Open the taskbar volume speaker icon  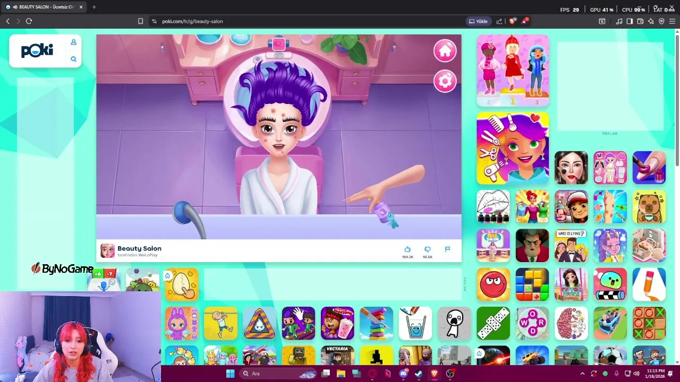pos(636,374)
